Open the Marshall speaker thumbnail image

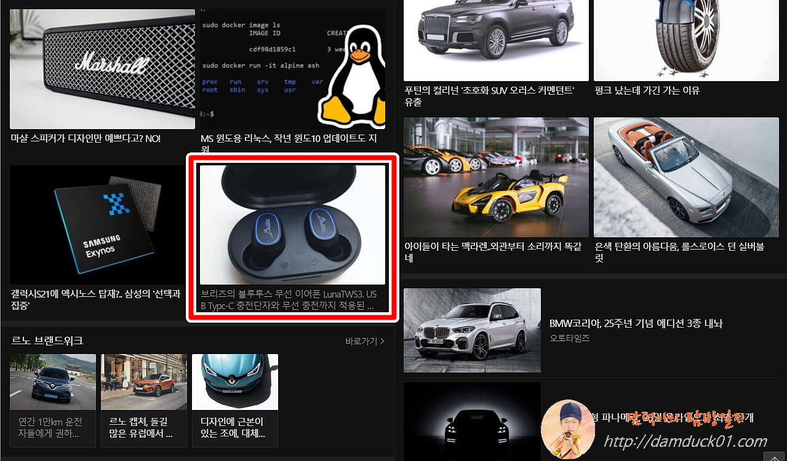[102, 69]
